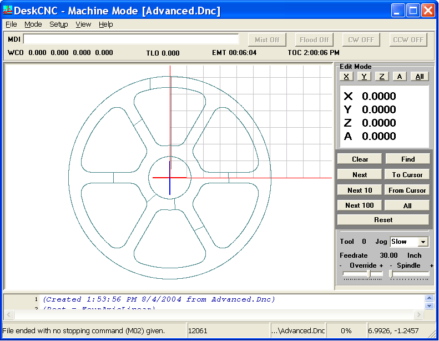Click the Find button

click(407, 159)
